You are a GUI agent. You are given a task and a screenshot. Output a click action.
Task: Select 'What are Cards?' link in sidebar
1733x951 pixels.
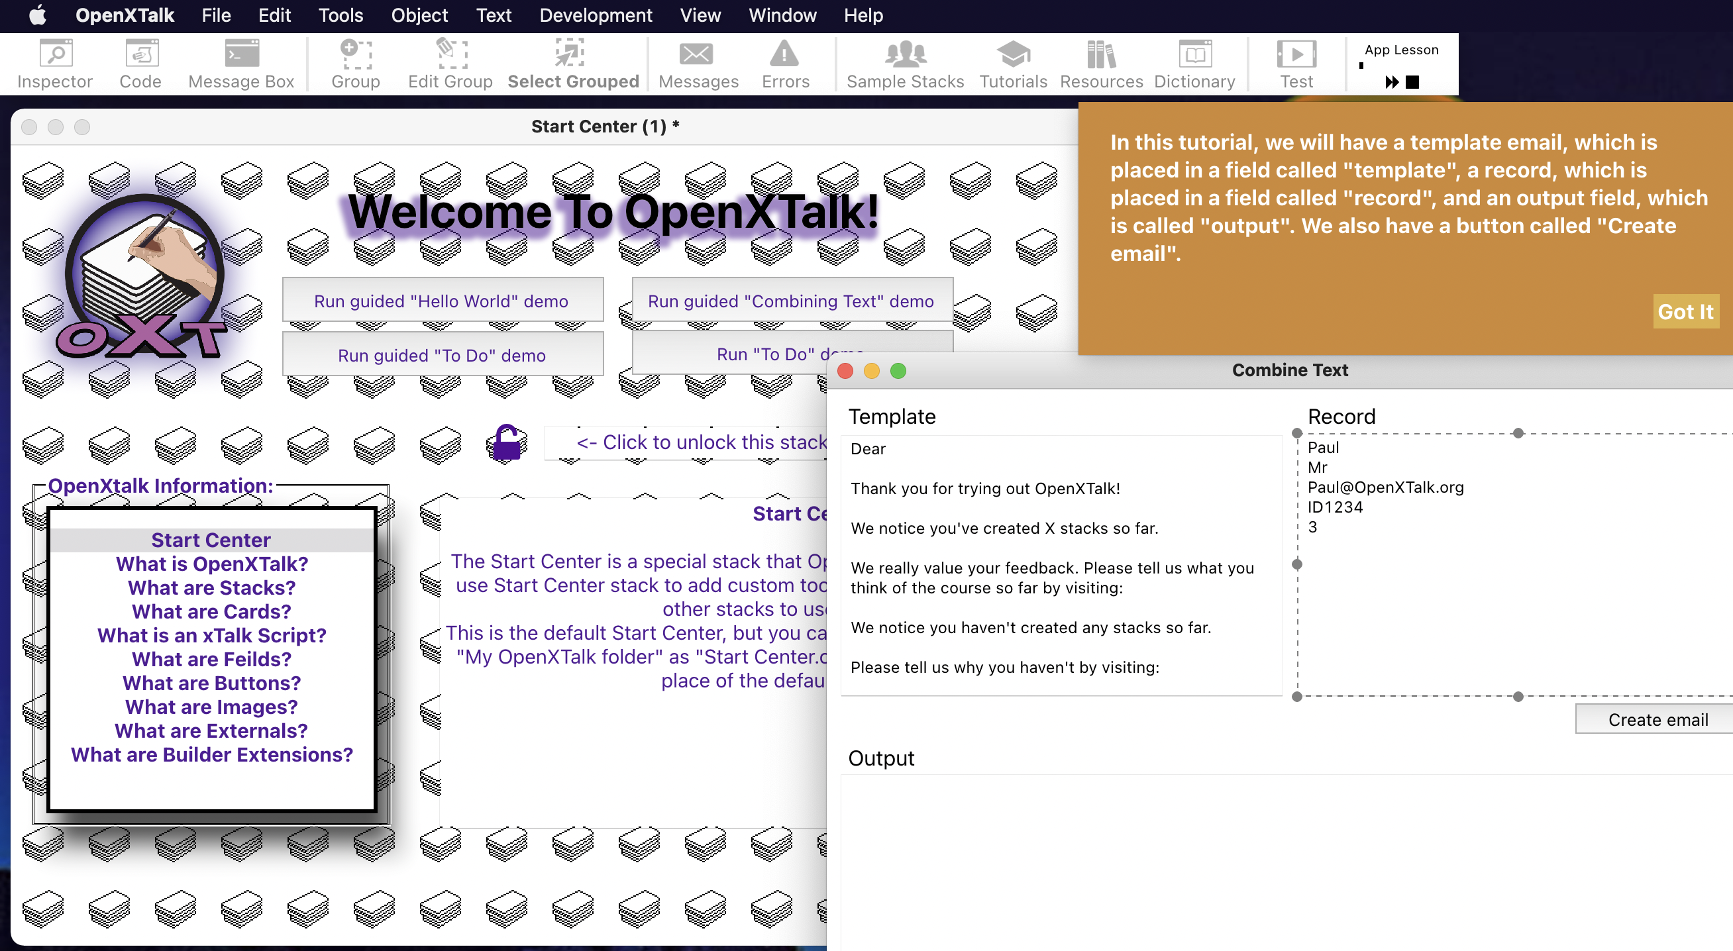click(211, 611)
